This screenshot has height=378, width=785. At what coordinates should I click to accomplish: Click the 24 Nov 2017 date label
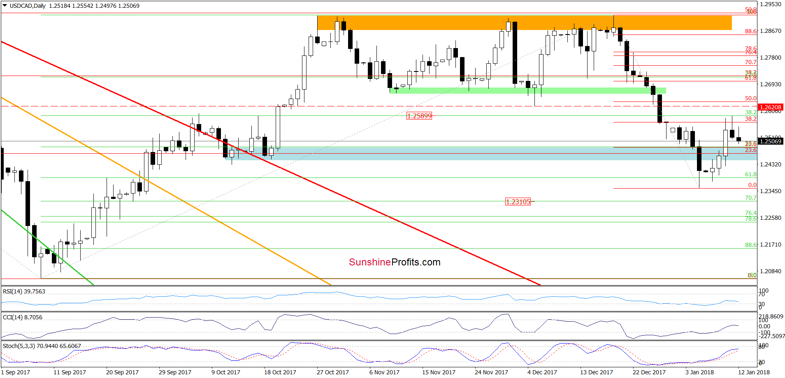(x=491, y=372)
